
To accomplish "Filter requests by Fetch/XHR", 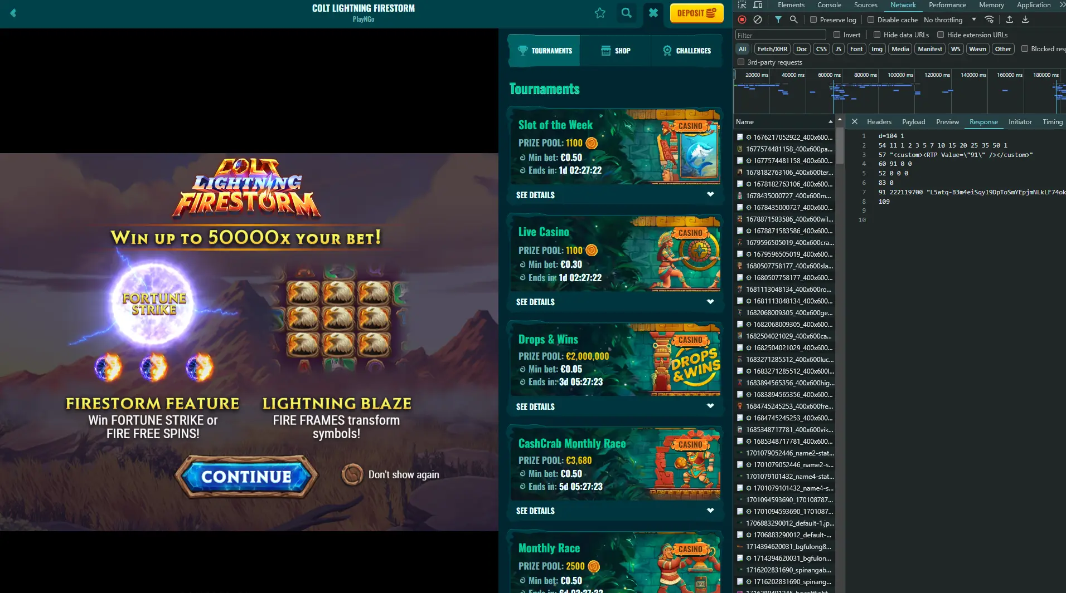I will [772, 49].
